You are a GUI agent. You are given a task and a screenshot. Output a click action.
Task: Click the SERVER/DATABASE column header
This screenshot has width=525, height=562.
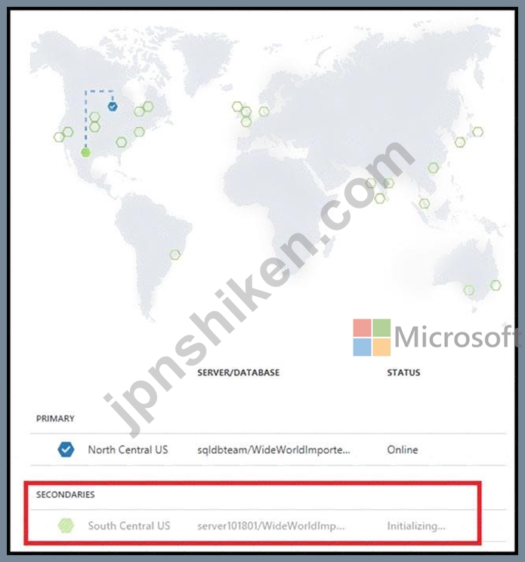click(238, 372)
